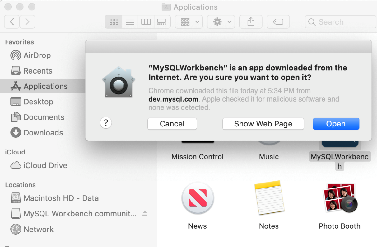Click the help question mark in the dialog
Viewport: 377px width, 247px height.
(106, 123)
